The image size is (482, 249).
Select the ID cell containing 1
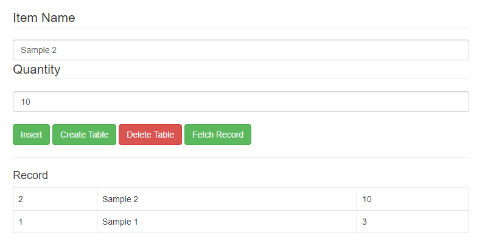tap(55, 222)
